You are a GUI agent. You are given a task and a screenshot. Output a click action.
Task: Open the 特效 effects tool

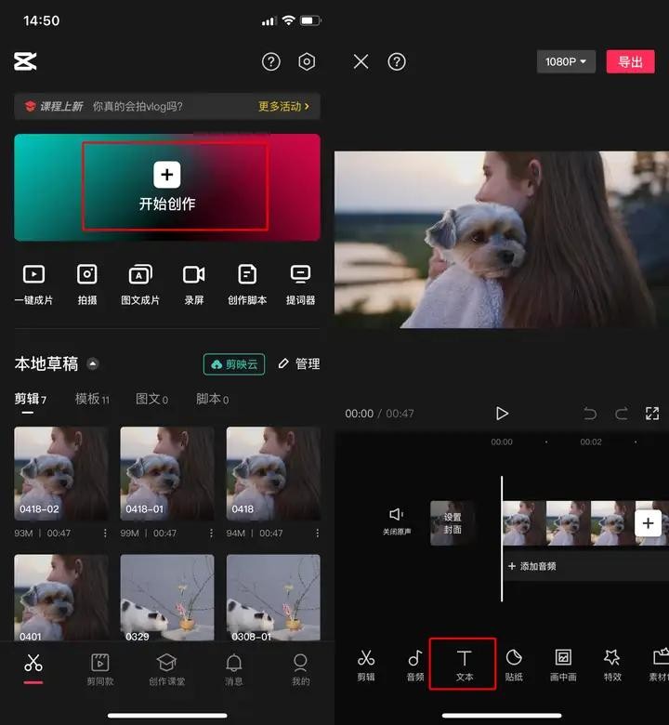[611, 664]
